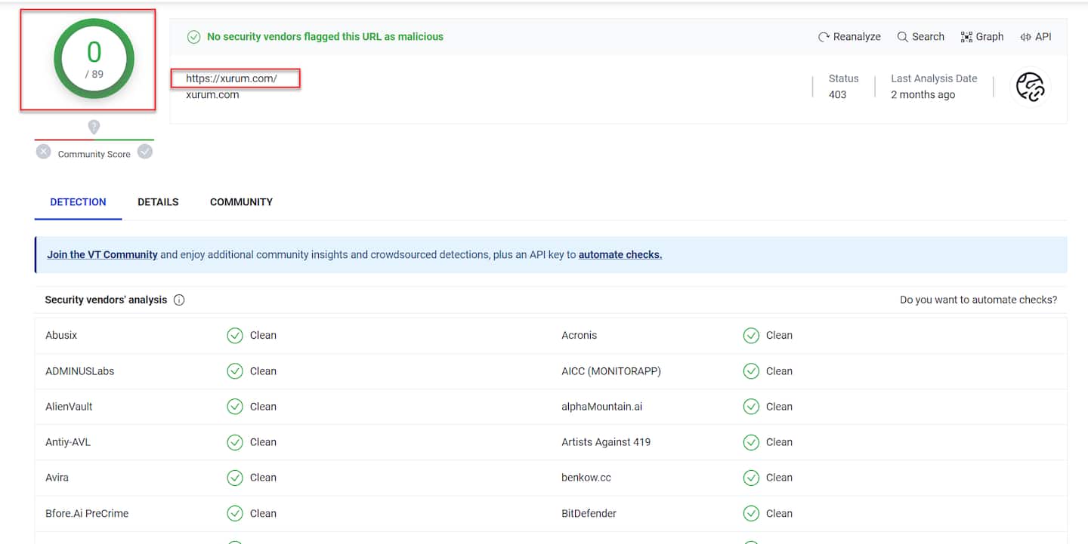Click the 0 / 89 detection score circle
The height and width of the screenshot is (544, 1088).
(x=94, y=60)
